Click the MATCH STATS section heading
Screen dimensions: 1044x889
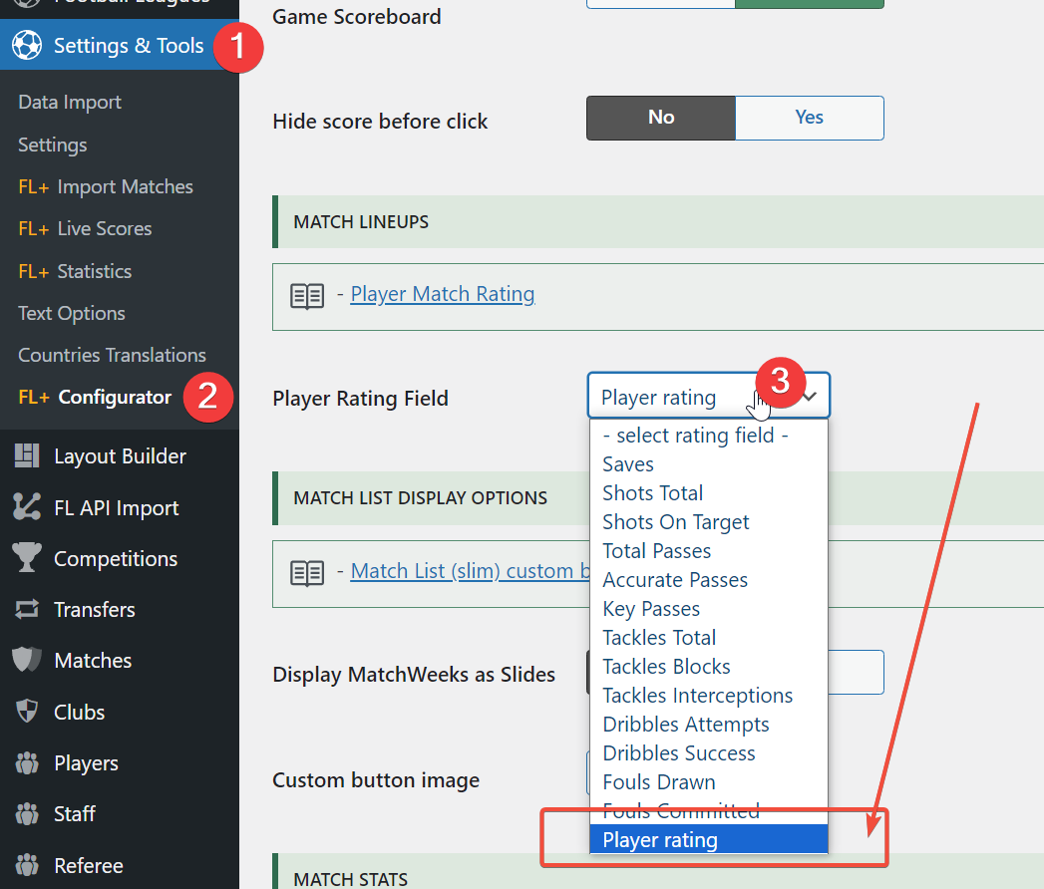(350, 879)
